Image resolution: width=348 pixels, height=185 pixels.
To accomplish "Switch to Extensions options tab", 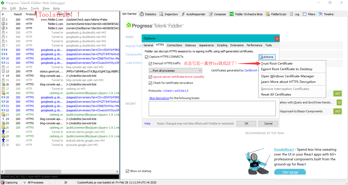I will coord(237,45).
